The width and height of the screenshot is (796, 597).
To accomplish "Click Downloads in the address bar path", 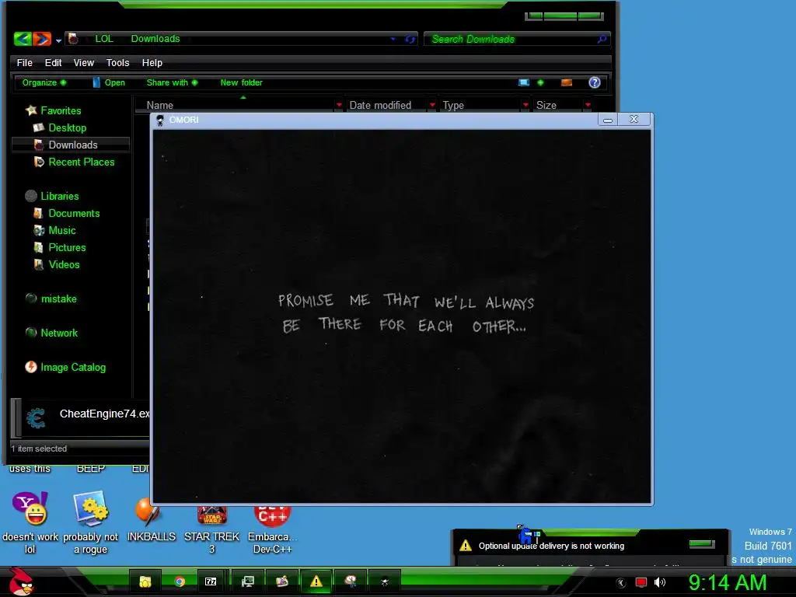I will click(x=155, y=39).
